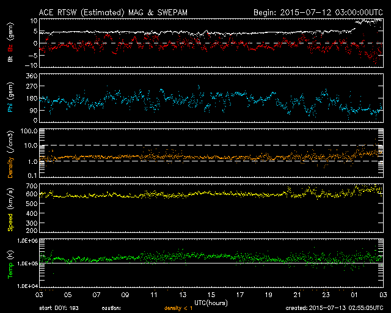Click the UTC(hours) x-axis label
391x313 pixels.
point(211,302)
